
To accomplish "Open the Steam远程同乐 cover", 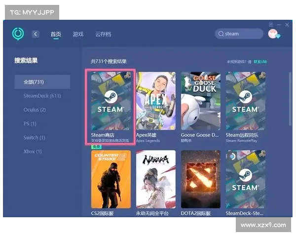I will pos(246,101).
